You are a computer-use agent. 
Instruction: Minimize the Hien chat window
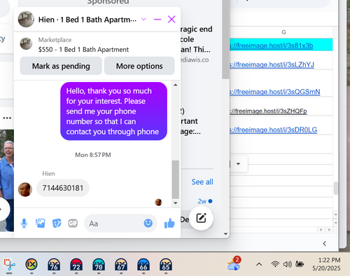[x=157, y=20]
